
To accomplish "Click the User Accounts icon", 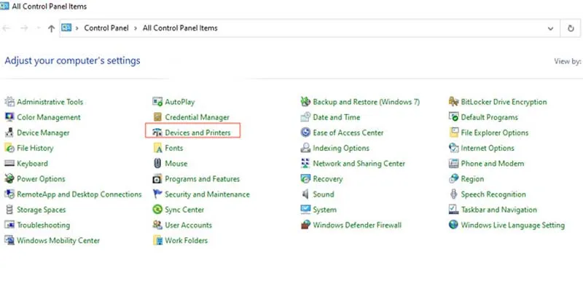I will click(157, 225).
